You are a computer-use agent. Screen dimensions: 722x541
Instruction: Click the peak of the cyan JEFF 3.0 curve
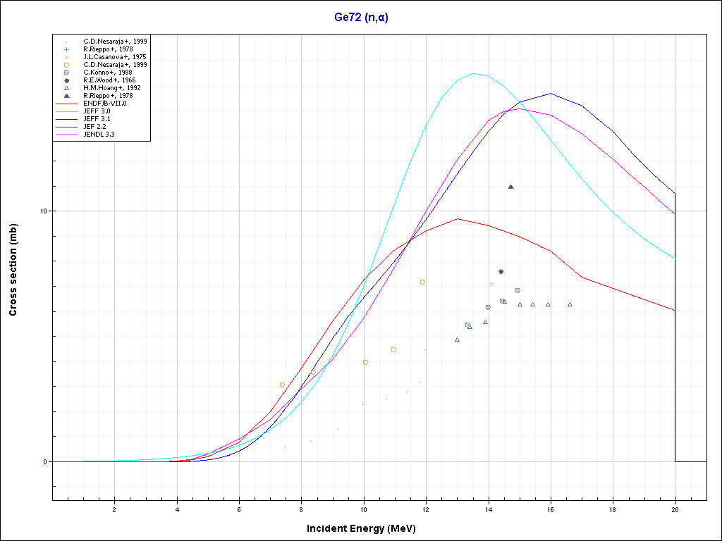(474, 73)
